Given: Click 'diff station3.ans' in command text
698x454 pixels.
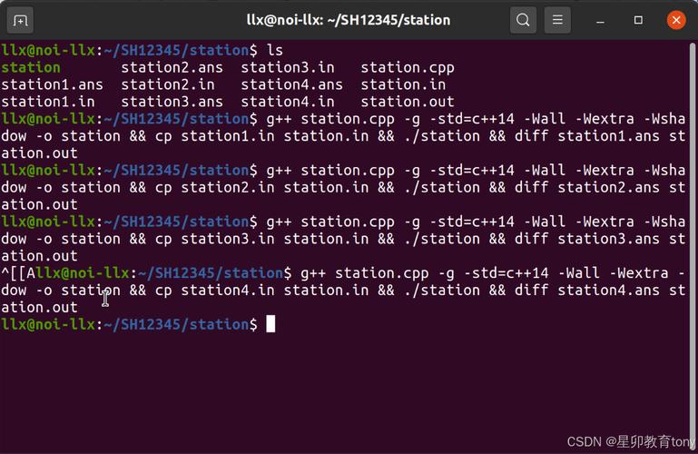Looking at the screenshot, I should click(587, 239).
